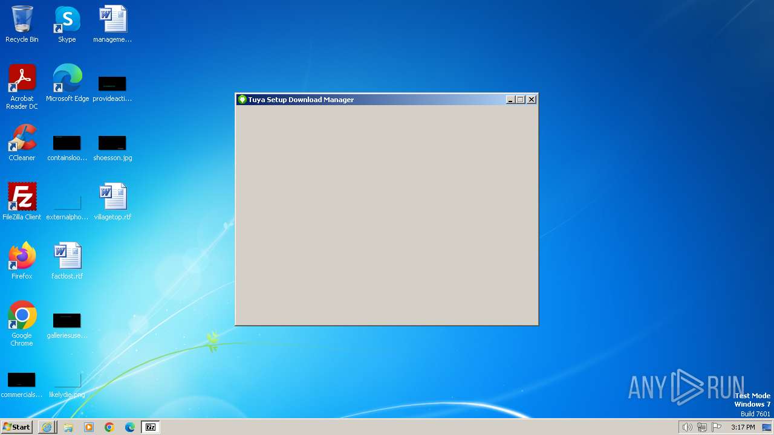
Task: Open the Action Center flag icon
Action: (x=717, y=427)
